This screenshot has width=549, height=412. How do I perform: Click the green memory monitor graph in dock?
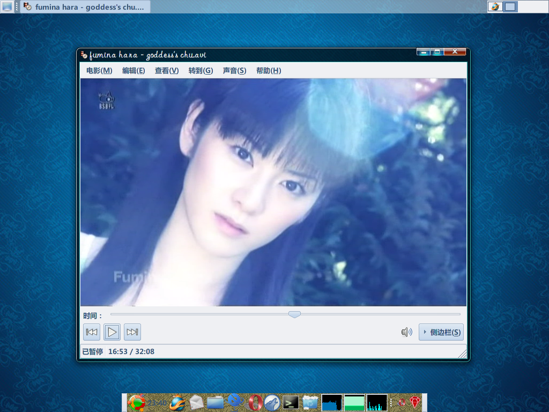354,402
